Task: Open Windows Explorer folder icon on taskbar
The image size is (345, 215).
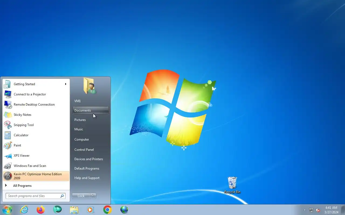Action: tap(74, 210)
